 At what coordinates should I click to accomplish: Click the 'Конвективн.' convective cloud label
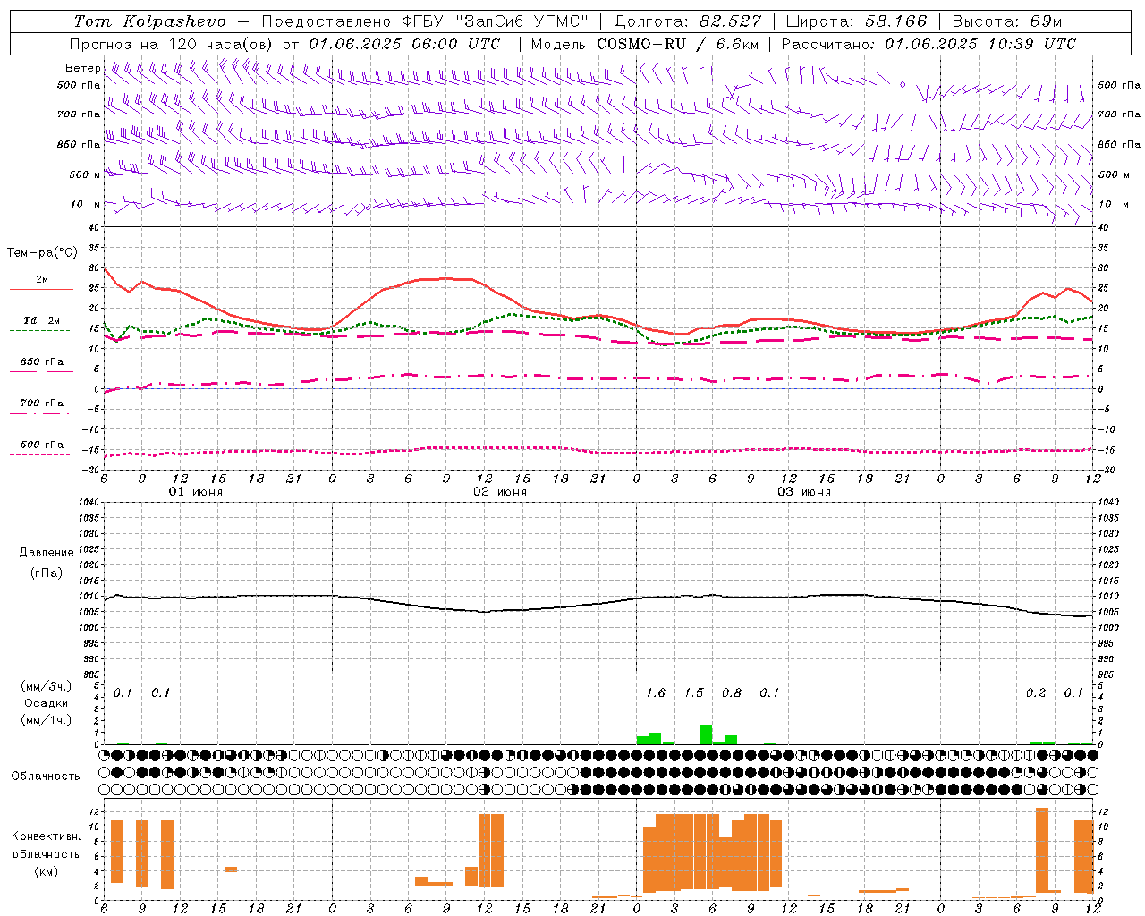pyautogui.click(x=46, y=836)
